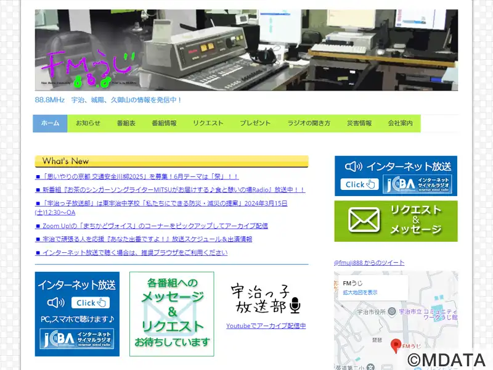This screenshot has height=370, width=493.
Task: Click the FMうじ title in map card
Action: coord(352,283)
